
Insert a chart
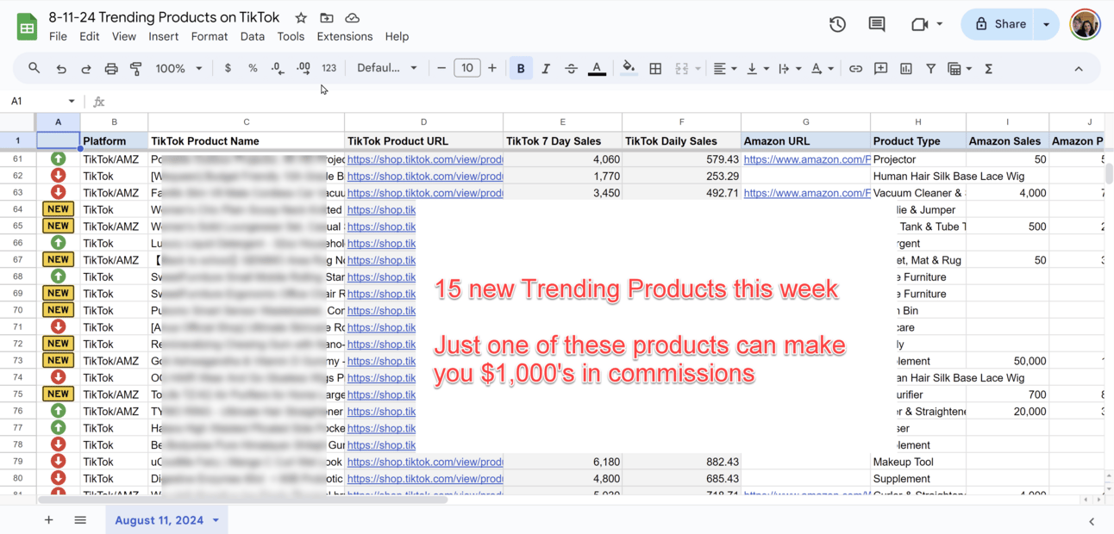coord(906,68)
